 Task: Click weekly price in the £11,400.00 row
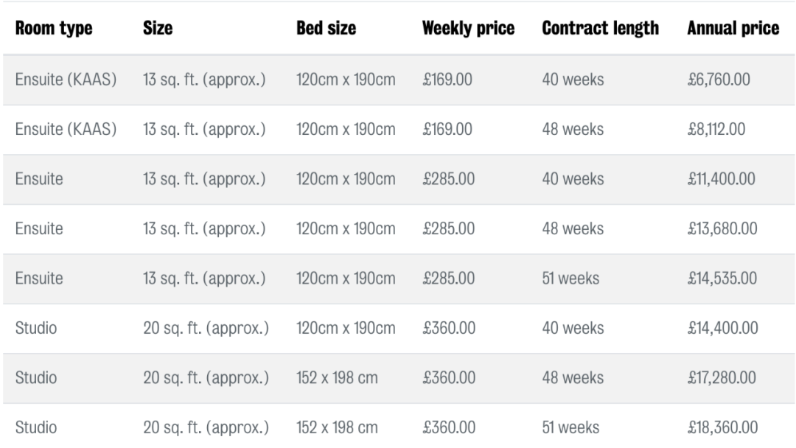(448, 179)
